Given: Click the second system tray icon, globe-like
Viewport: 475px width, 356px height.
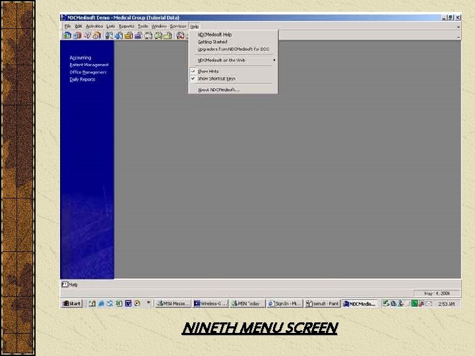Looking at the screenshot, I should tap(393, 303).
